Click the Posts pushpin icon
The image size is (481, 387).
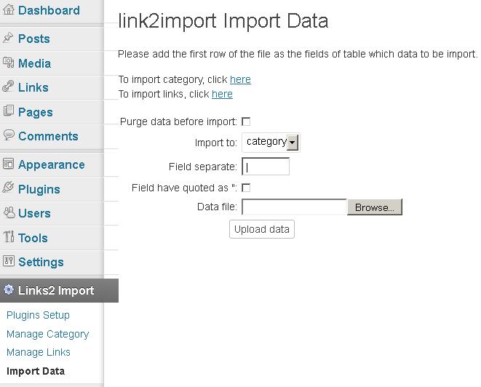click(x=8, y=38)
